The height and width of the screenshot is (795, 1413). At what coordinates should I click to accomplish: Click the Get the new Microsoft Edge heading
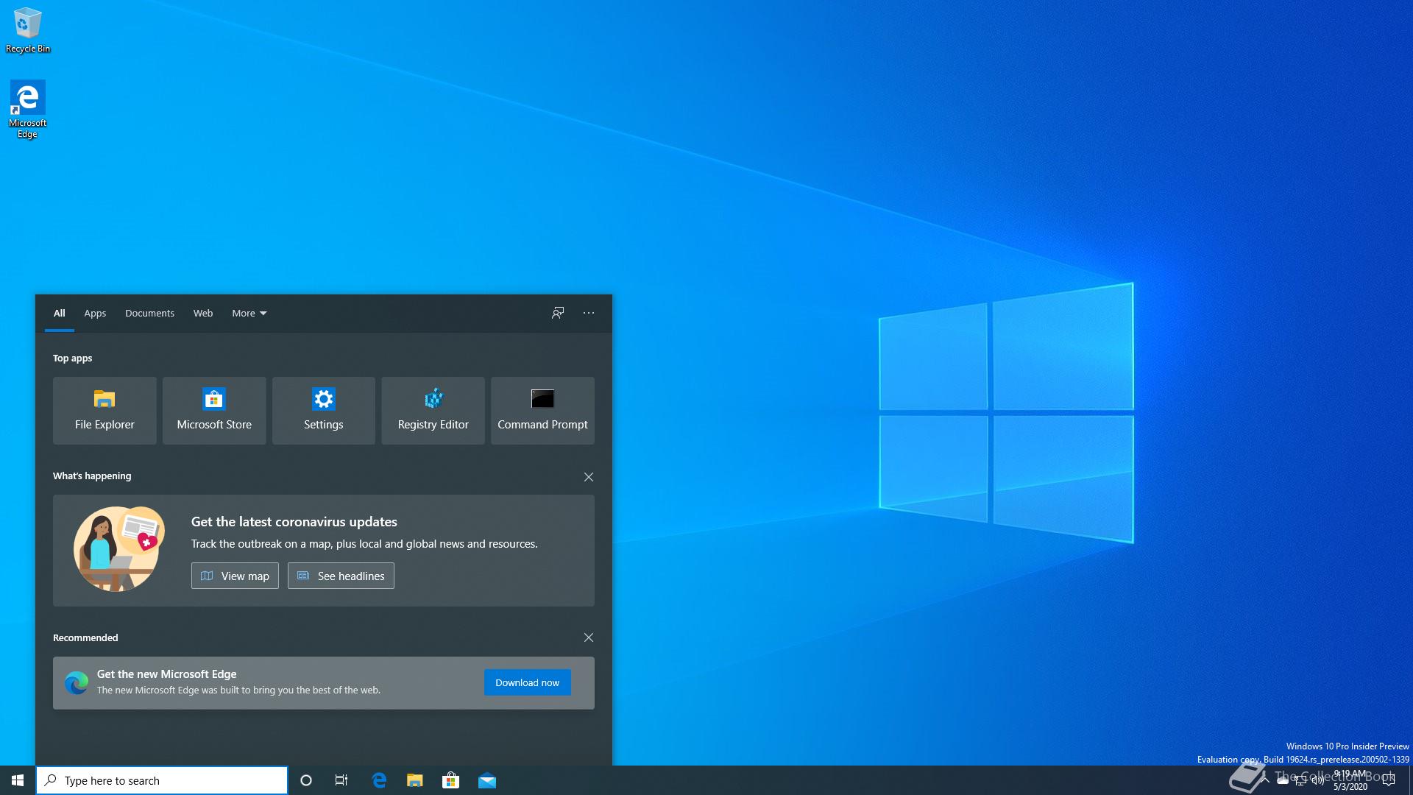166,674
